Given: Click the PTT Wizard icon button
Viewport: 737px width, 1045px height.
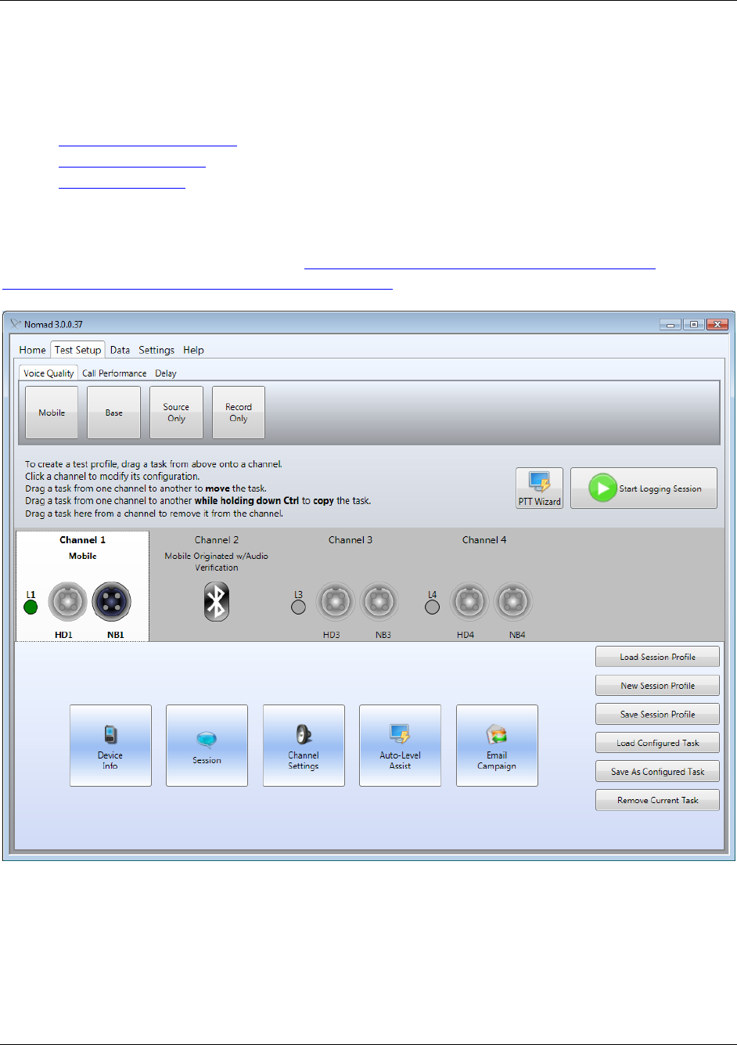Looking at the screenshot, I should point(539,488).
